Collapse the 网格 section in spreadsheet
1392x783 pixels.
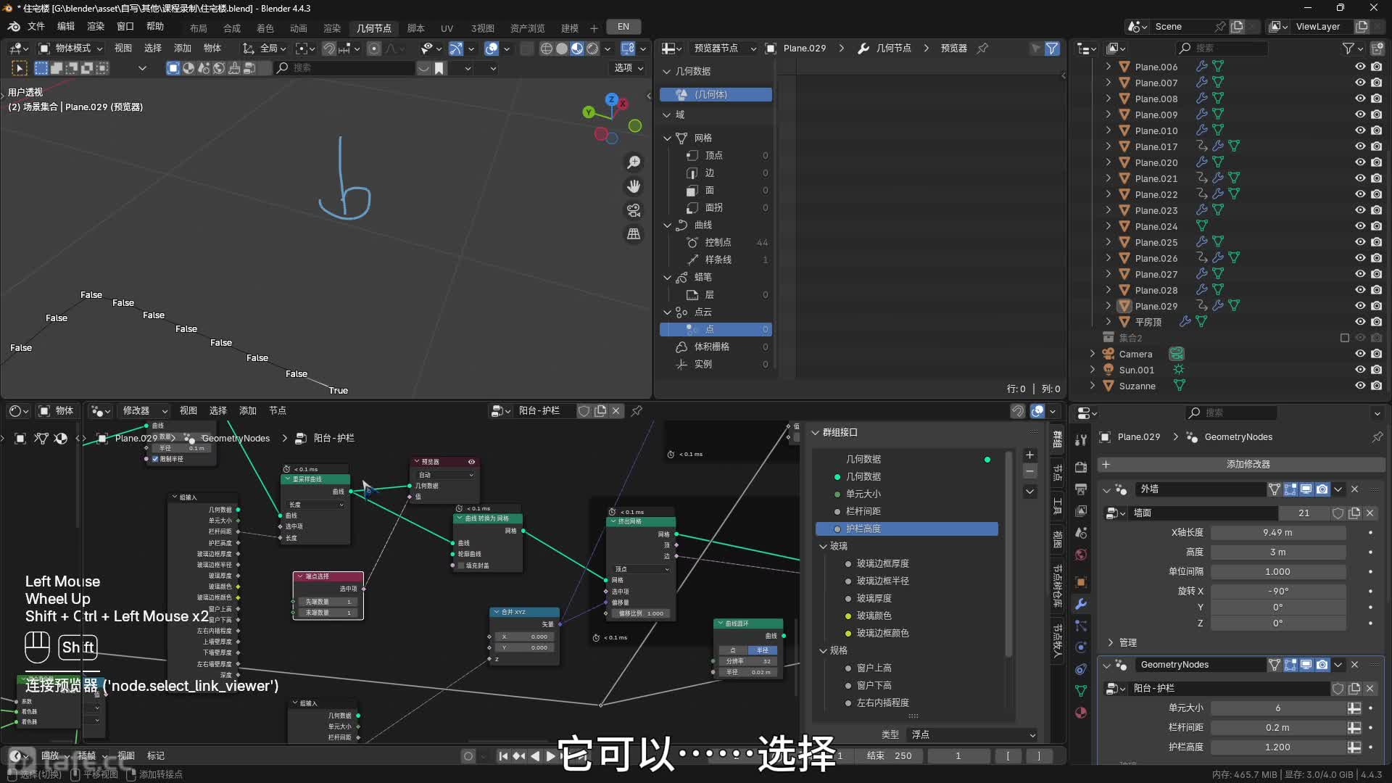tap(667, 138)
